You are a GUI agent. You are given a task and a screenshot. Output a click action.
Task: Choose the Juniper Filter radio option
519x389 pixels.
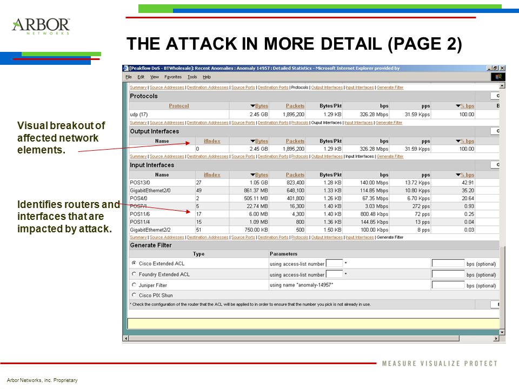[x=134, y=285]
